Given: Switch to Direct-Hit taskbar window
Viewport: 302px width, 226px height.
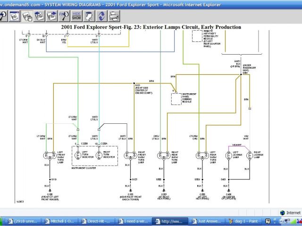Looking at the screenshot, I should (97, 221).
